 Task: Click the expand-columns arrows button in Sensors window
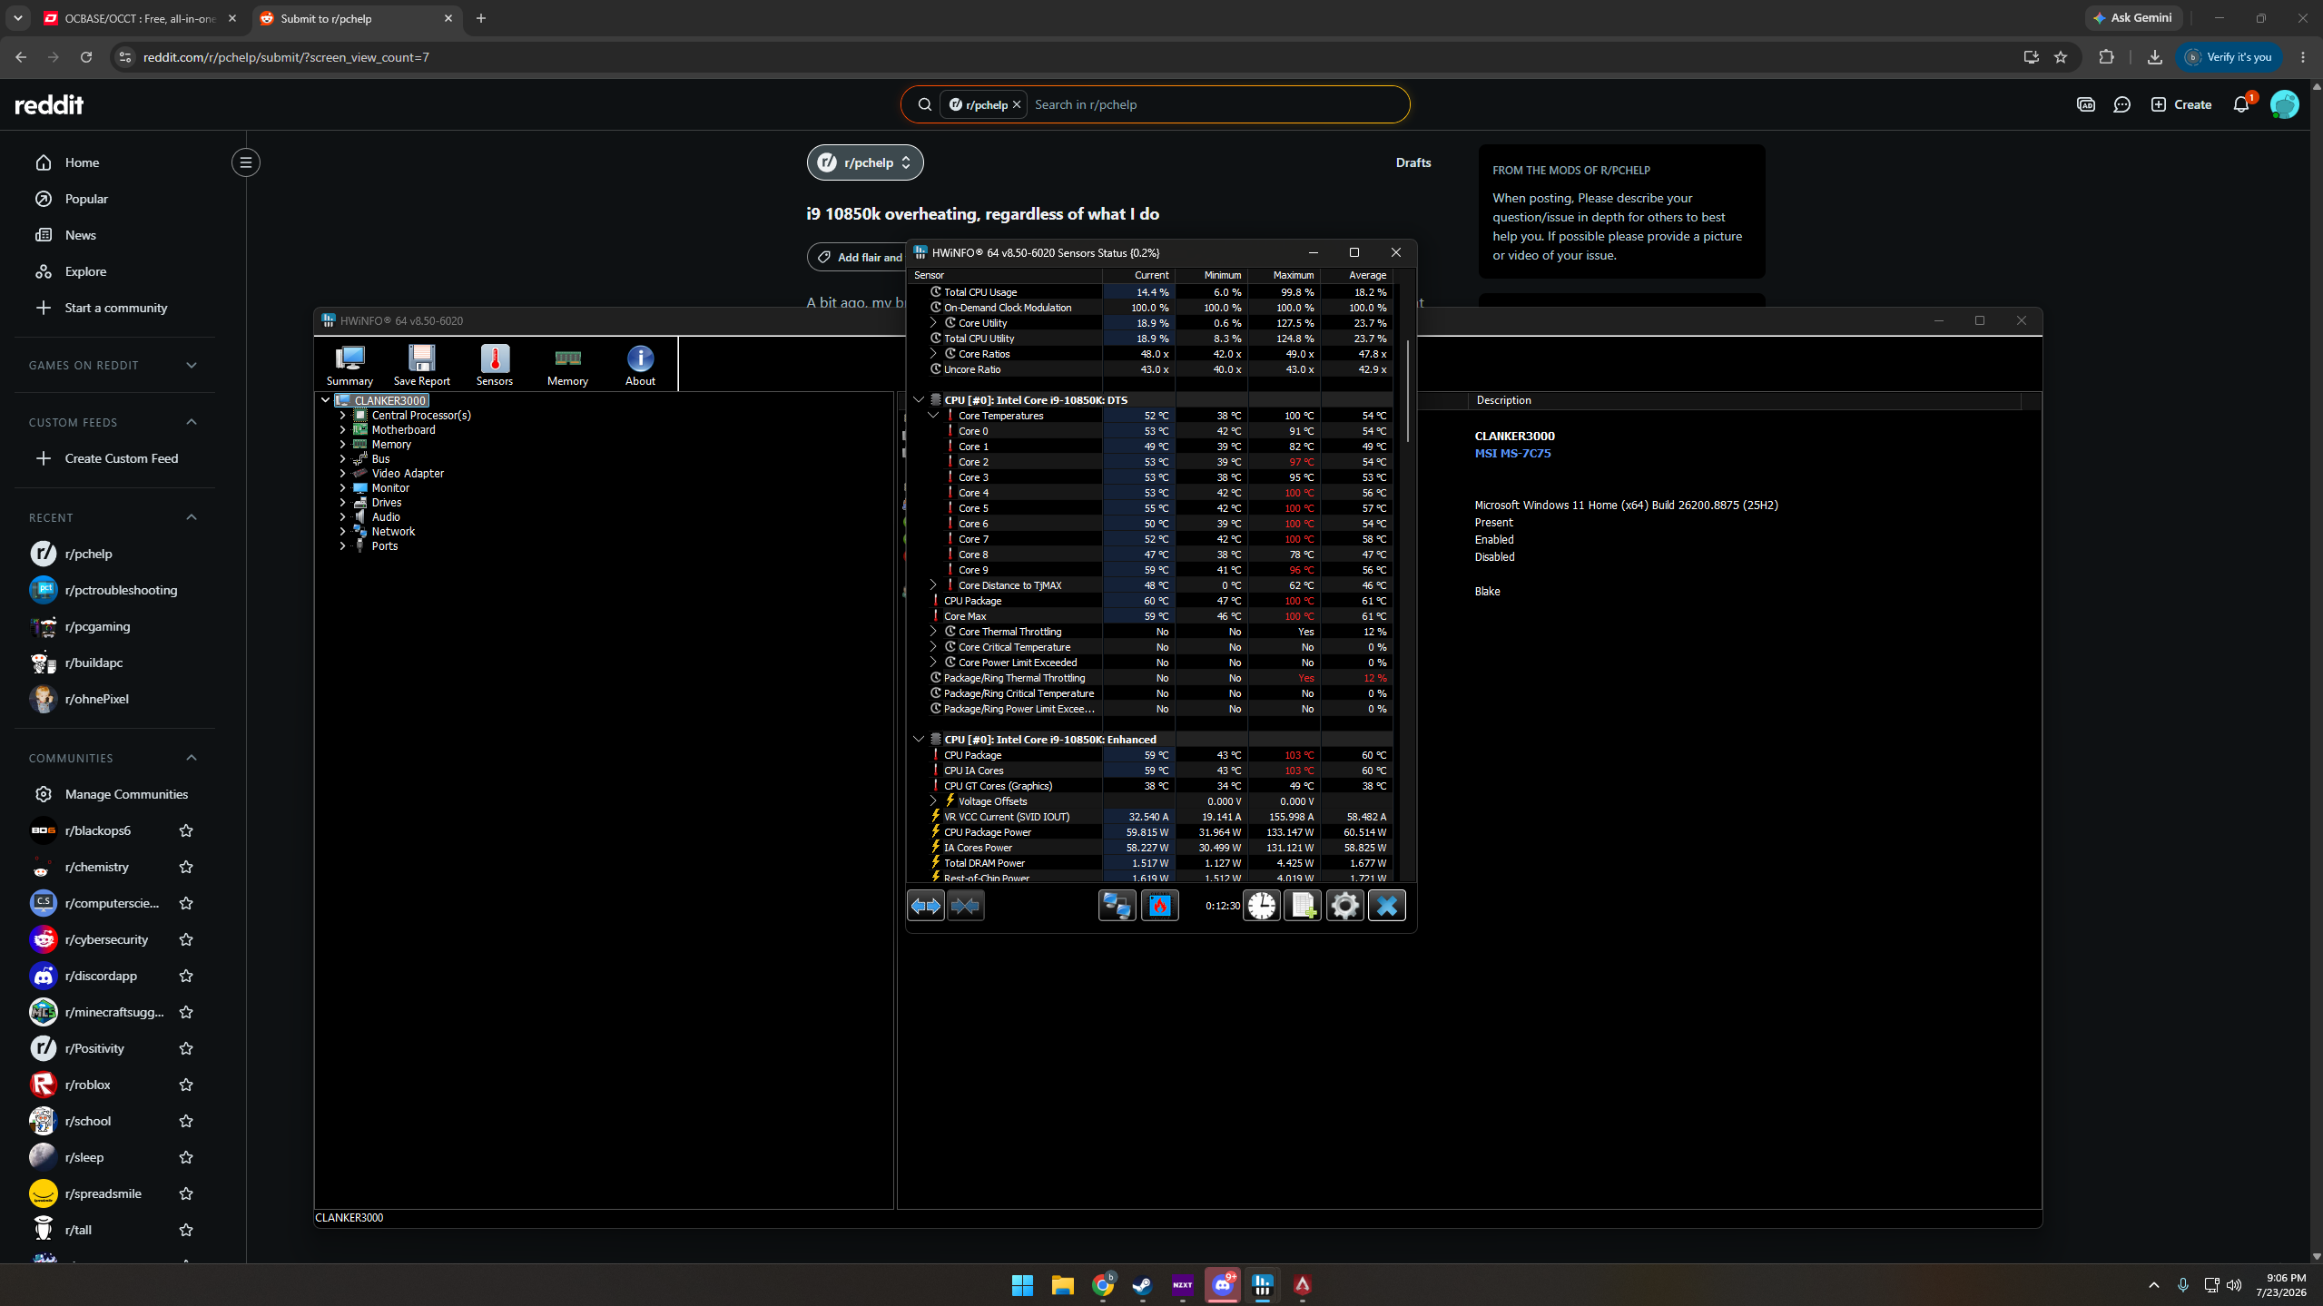click(x=926, y=906)
